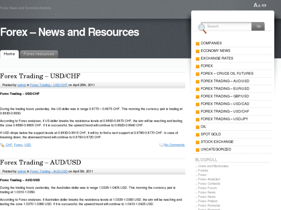Open the STOCK EXCHANGE category
The width and height of the screenshot is (281, 210).
[x=217, y=142]
